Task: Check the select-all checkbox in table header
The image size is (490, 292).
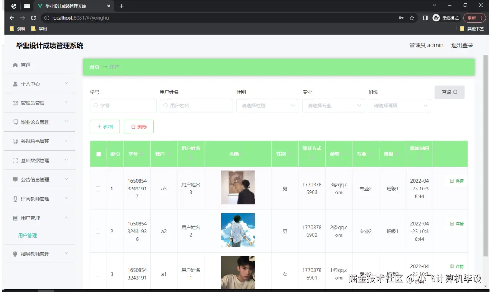Action: (x=98, y=154)
